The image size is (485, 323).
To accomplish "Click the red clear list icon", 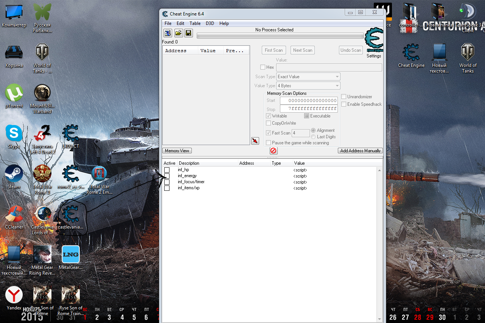I will pyautogui.click(x=273, y=151).
